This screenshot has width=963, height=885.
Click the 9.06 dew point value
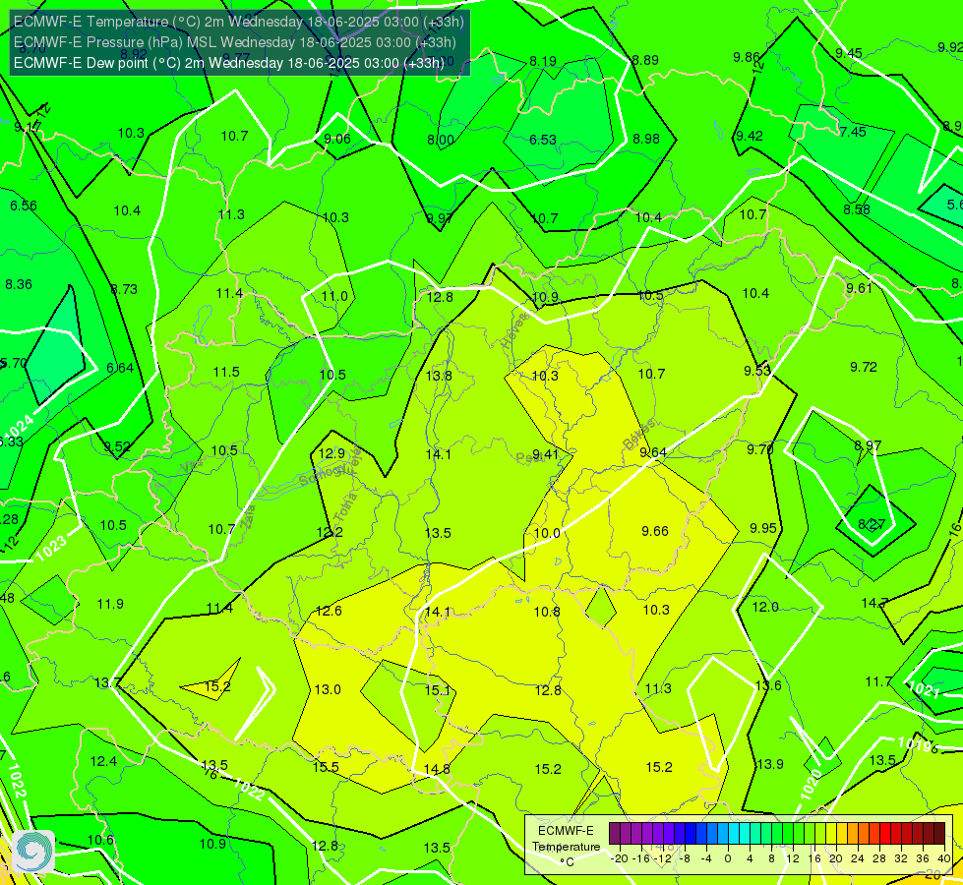tap(337, 139)
